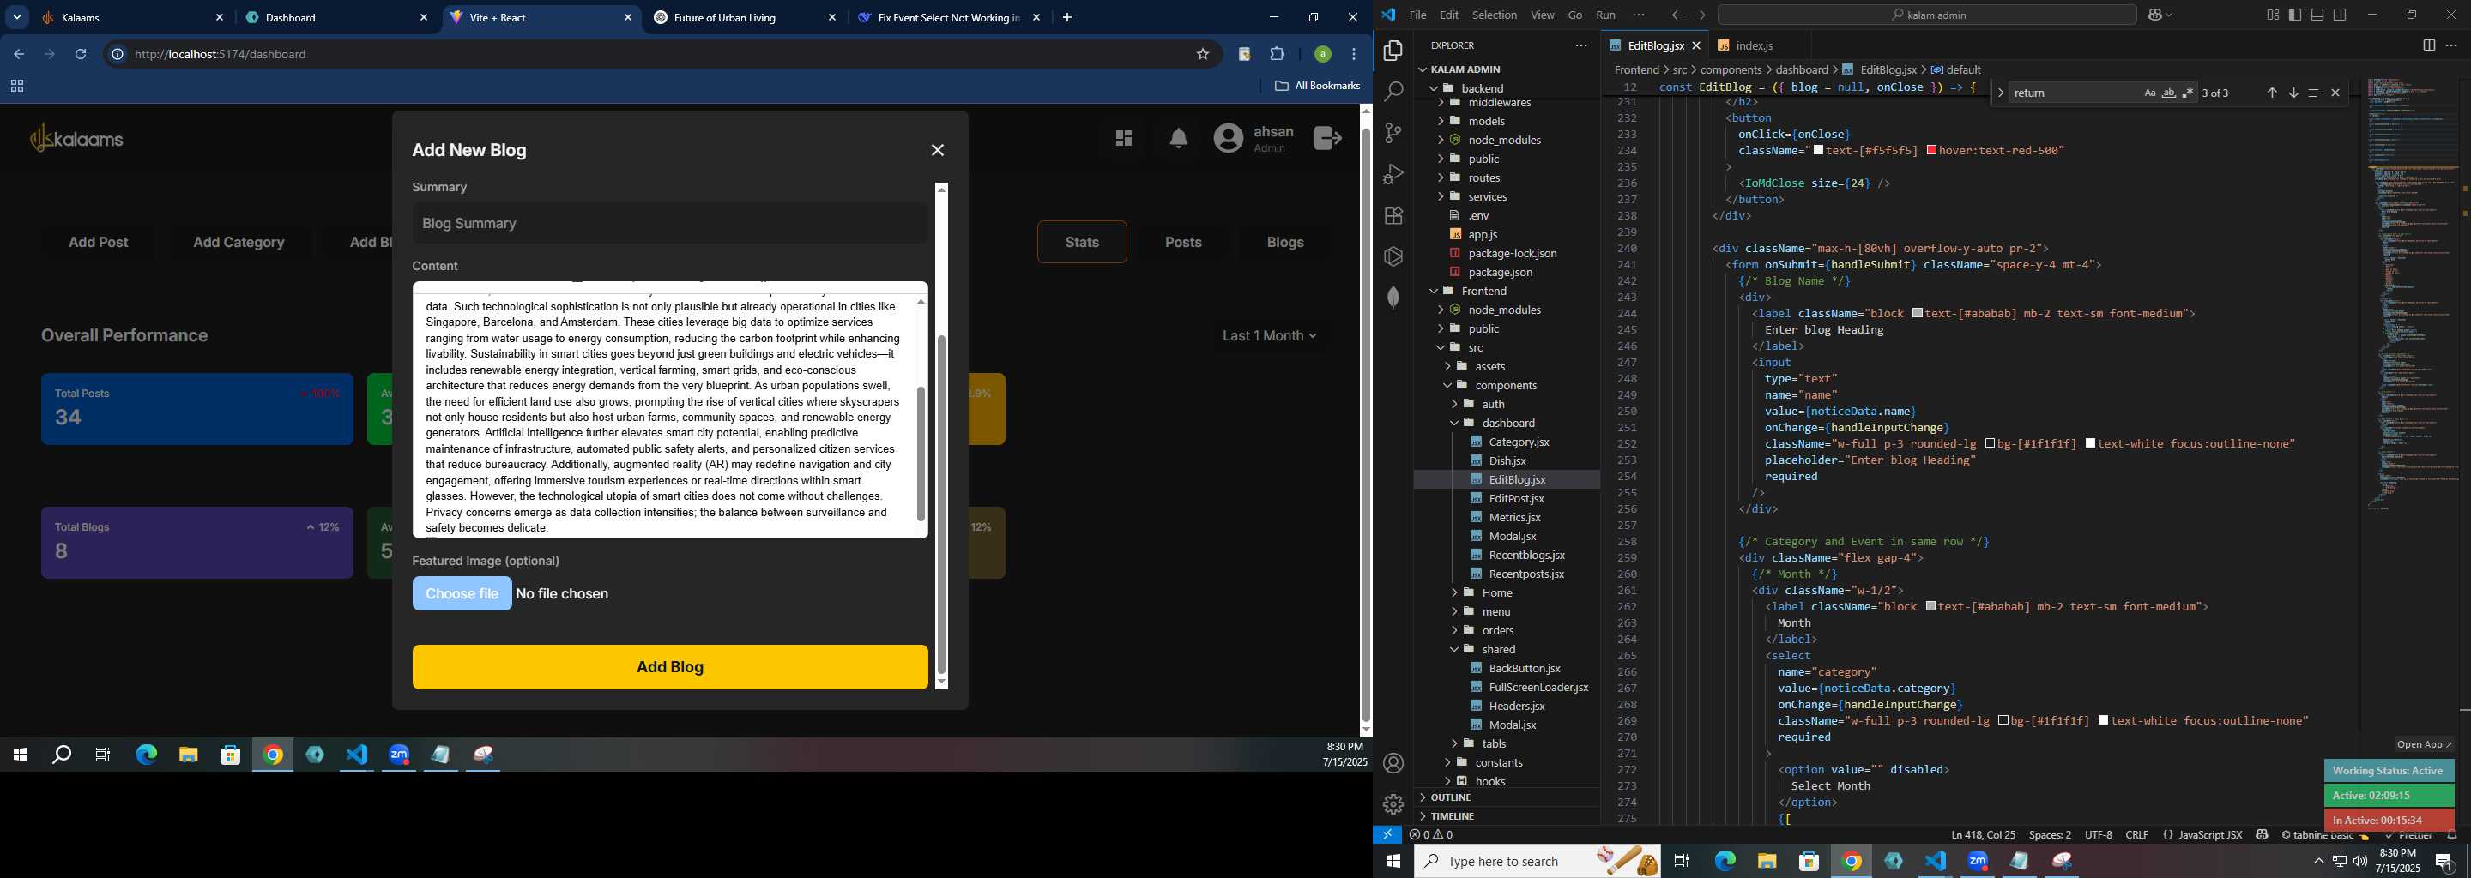The width and height of the screenshot is (2471, 878).
Task: Open All Bookmarks folder
Action: tap(1317, 87)
